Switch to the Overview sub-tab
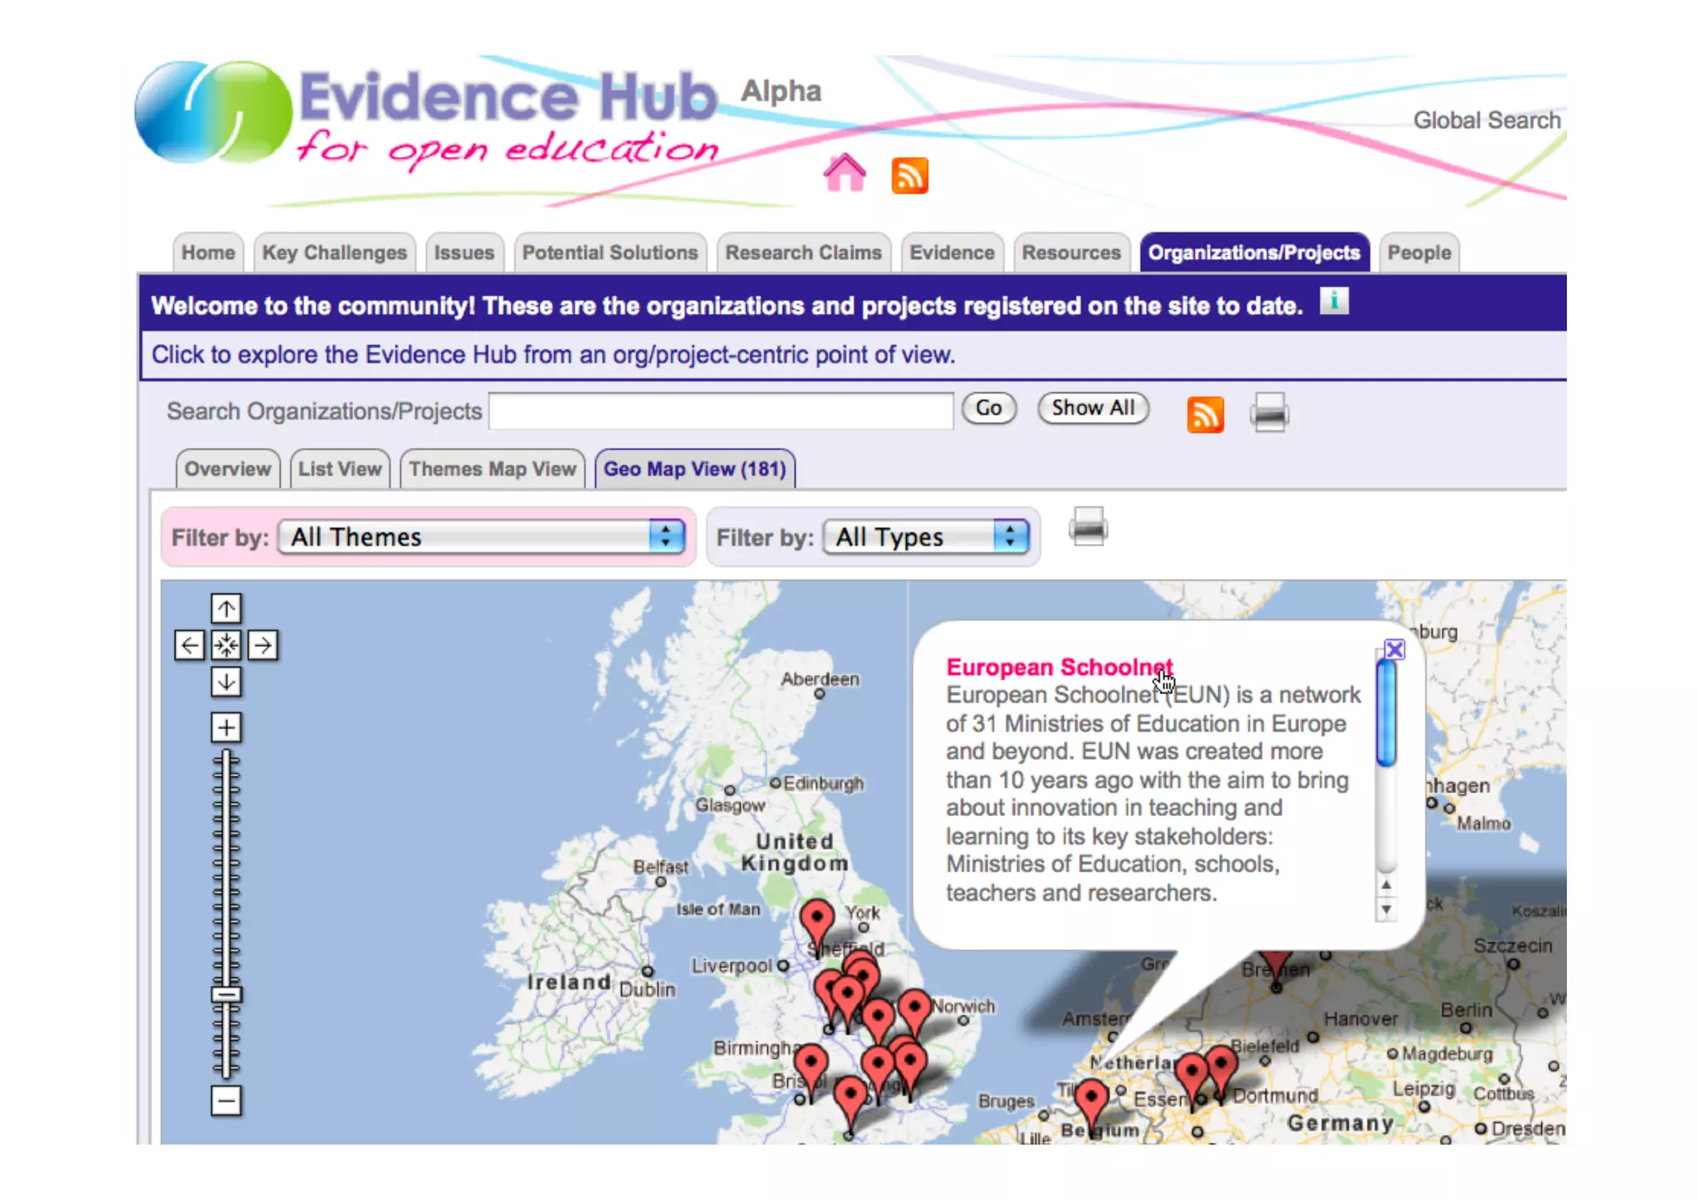The width and height of the screenshot is (1698, 1200). 227,469
